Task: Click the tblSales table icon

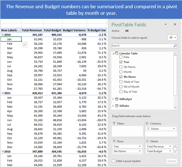Action: coord(117,106)
